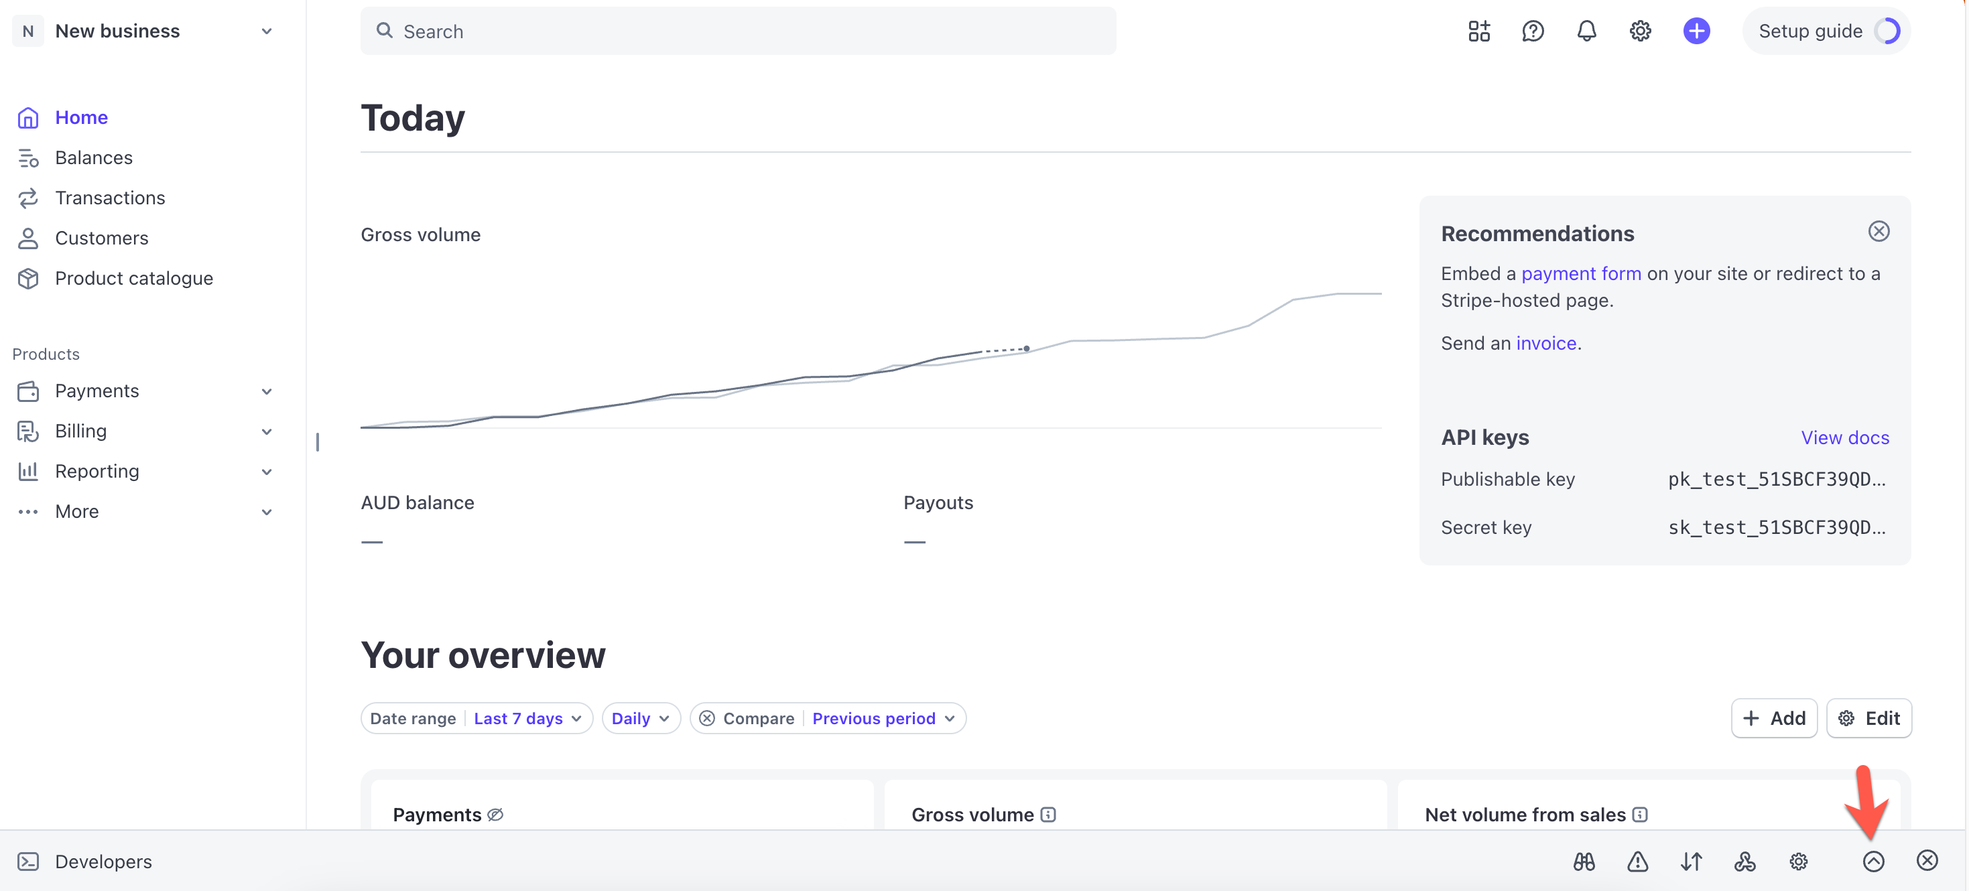Open the binoculars inspector icon in developer bar
Viewport: 1969px width, 891px height.
pos(1584,862)
